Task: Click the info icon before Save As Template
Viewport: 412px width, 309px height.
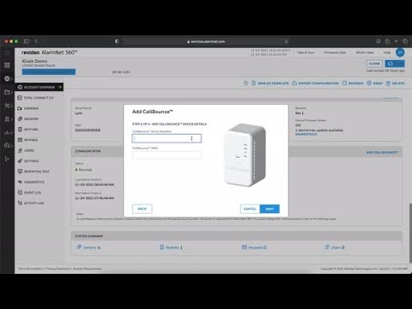Action: 245,83
